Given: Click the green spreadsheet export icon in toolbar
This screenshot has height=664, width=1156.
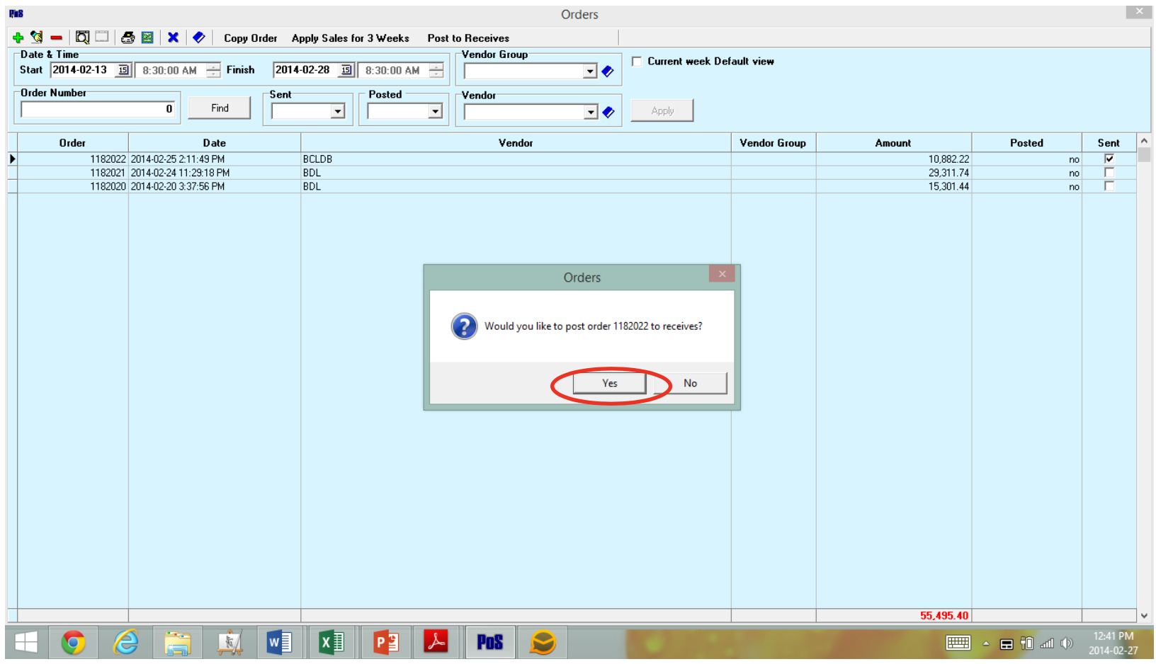Looking at the screenshot, I should click(x=147, y=38).
